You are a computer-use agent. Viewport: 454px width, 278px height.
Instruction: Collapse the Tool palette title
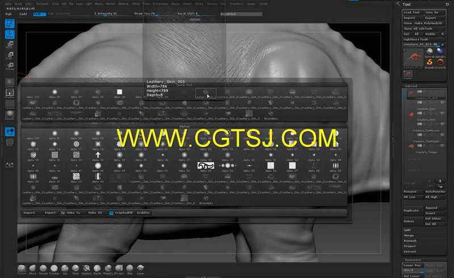406,5
